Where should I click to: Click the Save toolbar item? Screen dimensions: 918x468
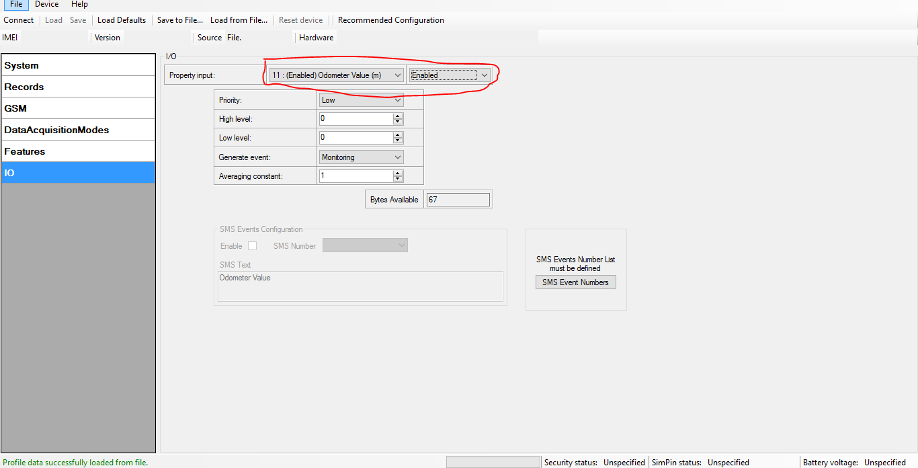coord(78,20)
